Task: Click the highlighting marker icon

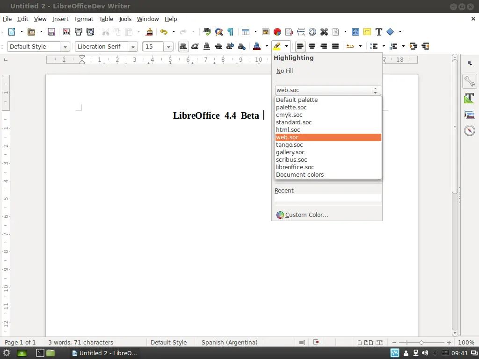Action: [277, 46]
